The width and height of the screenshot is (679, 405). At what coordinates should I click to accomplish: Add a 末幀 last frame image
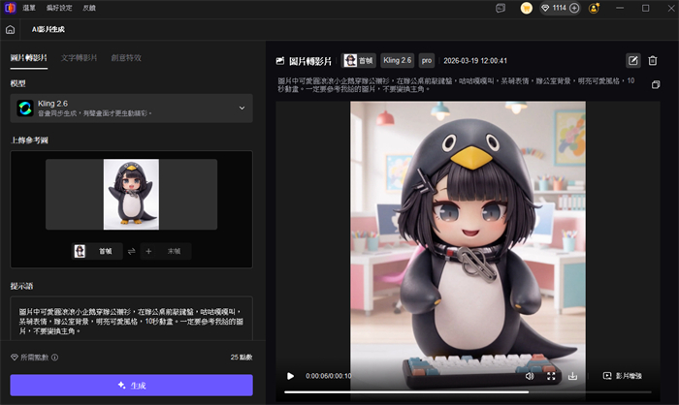(166, 251)
